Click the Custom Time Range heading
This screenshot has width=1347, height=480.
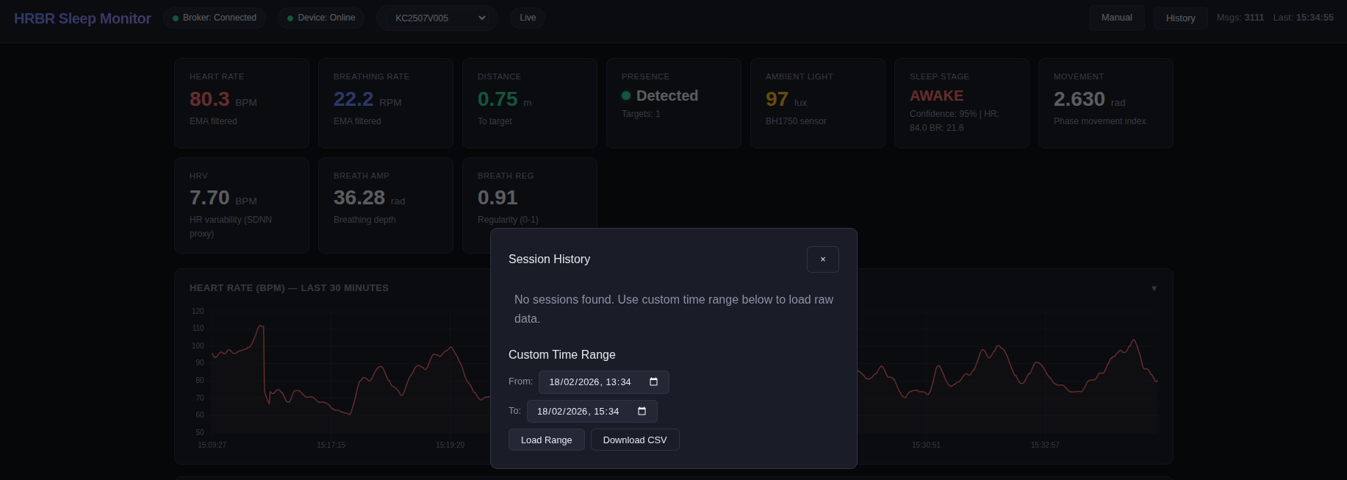562,354
